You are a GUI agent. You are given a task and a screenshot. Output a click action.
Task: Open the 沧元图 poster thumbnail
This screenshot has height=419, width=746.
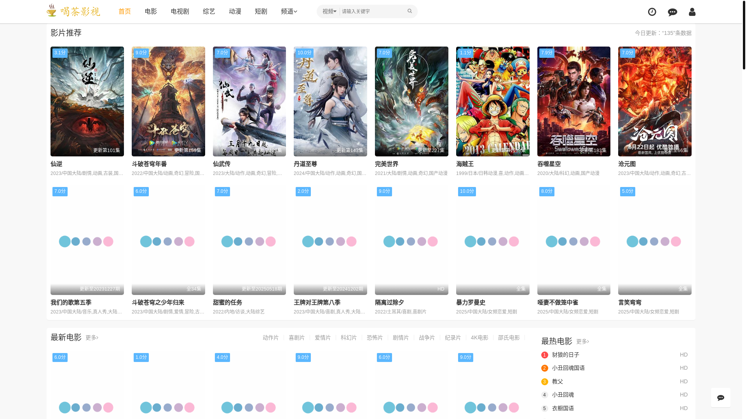click(x=655, y=101)
